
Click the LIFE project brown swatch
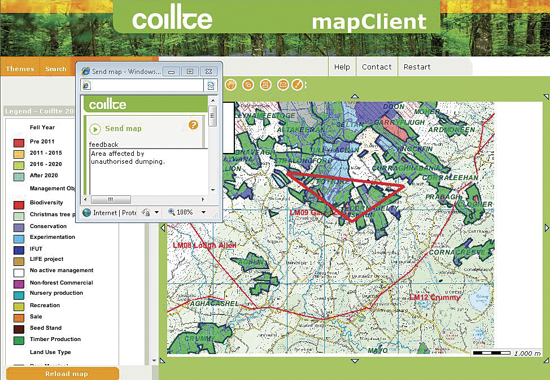point(19,261)
